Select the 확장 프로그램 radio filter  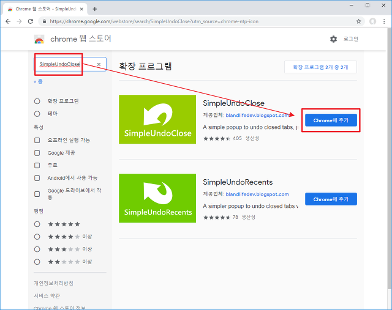click(37, 101)
